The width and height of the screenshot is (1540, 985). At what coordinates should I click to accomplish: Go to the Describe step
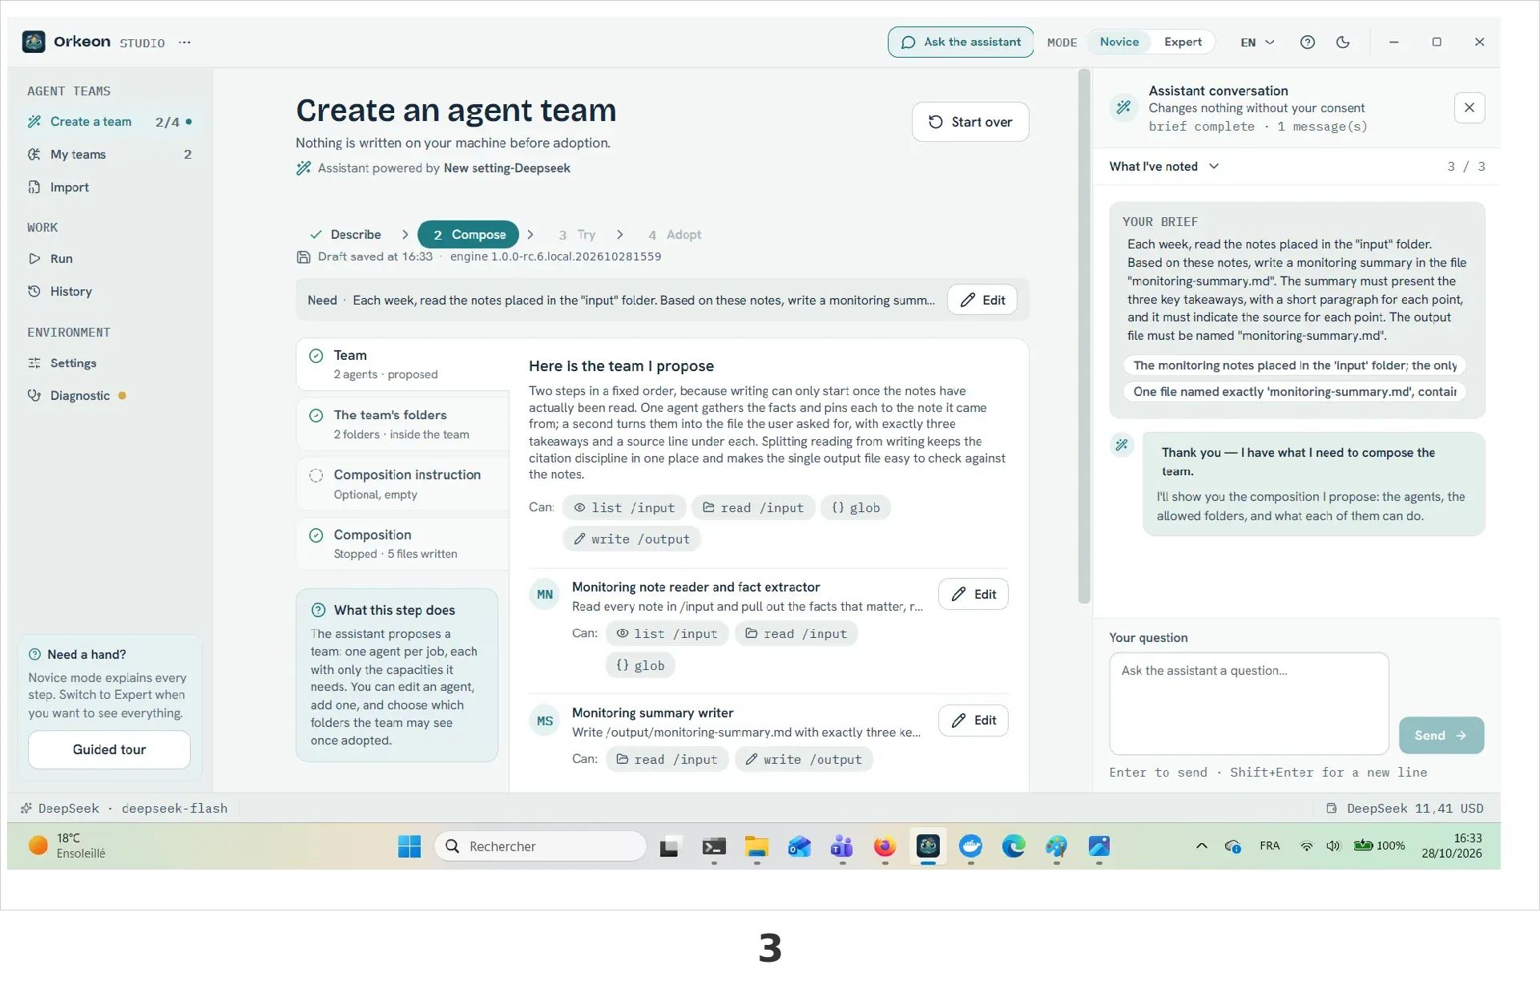coord(346,234)
